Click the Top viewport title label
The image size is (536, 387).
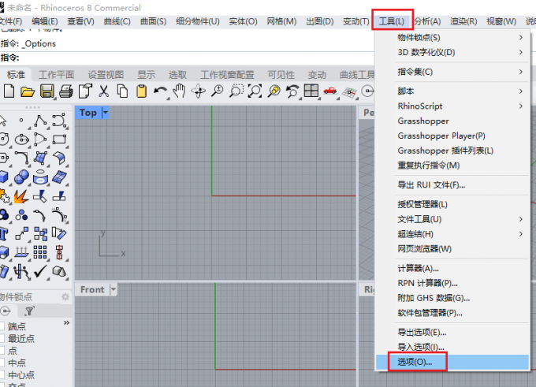87,113
